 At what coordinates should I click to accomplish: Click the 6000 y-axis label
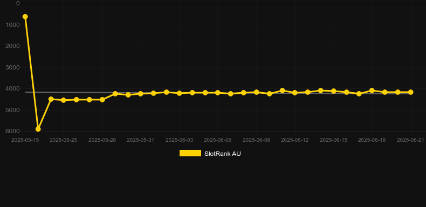[x=12, y=131]
